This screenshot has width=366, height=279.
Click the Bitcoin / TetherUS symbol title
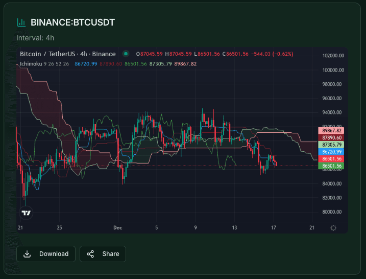[x=68, y=54]
